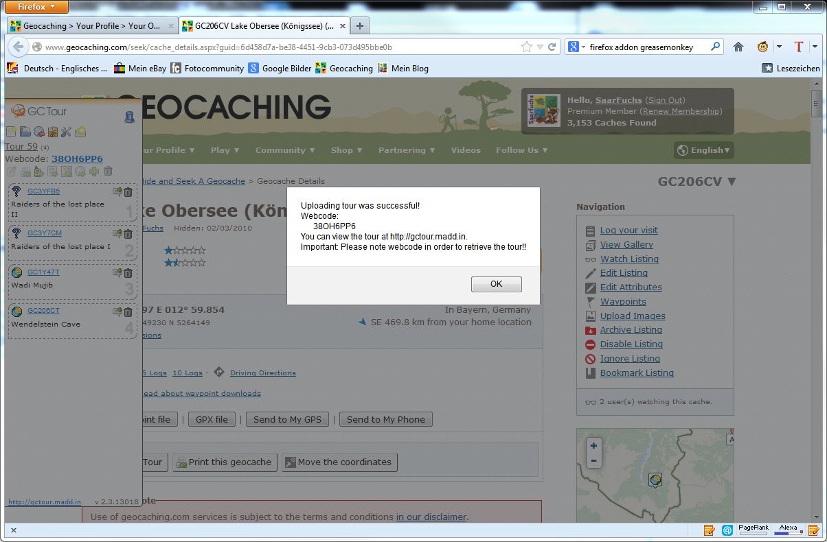Bookmark this page with the star icon
This screenshot has height=542, width=827.
click(527, 47)
